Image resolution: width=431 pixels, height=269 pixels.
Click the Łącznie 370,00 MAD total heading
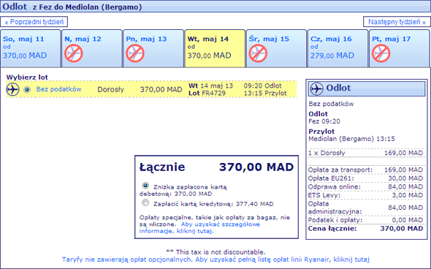tap(217, 167)
